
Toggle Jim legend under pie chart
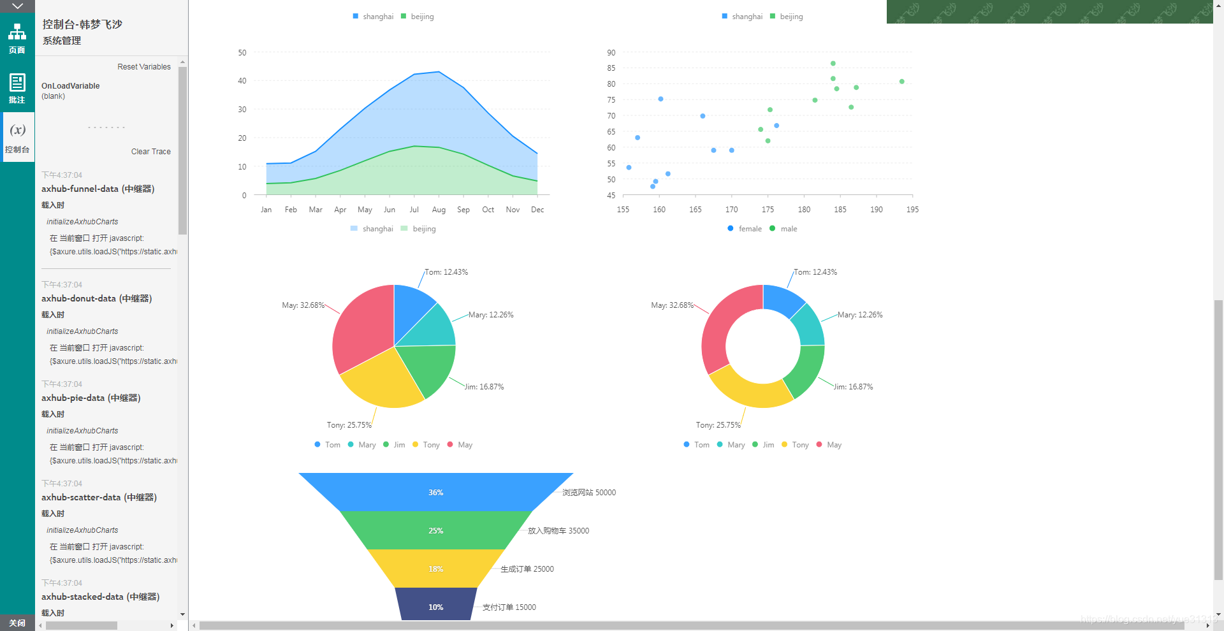pyautogui.click(x=394, y=445)
